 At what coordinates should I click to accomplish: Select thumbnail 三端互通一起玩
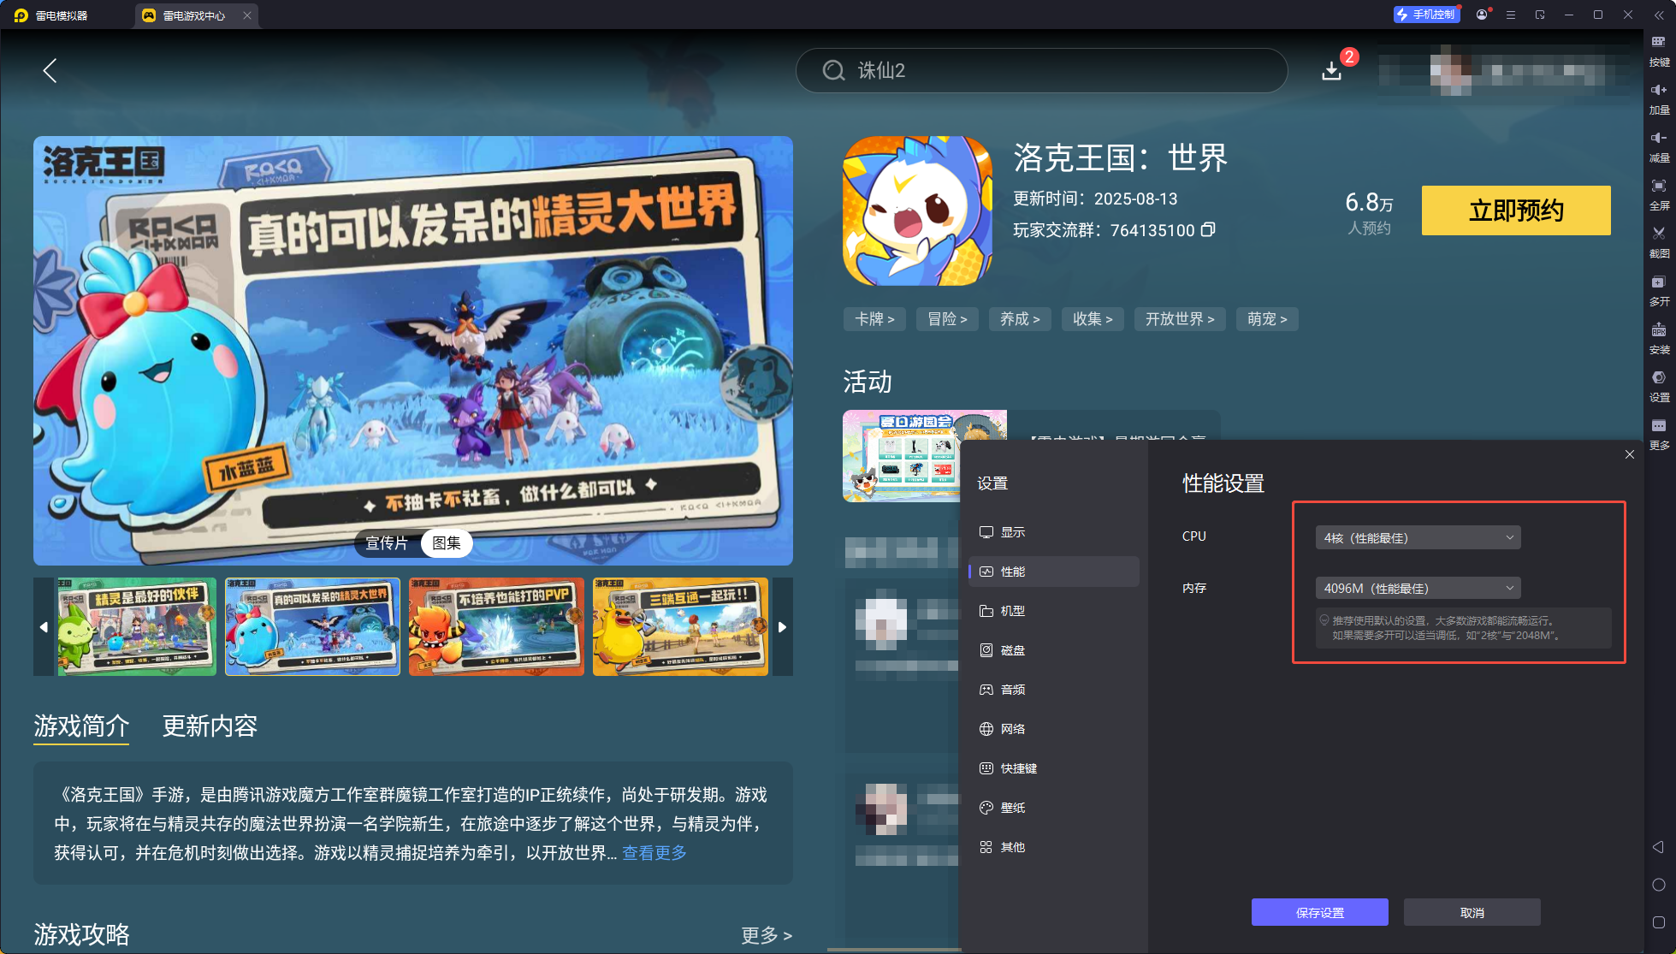pos(680,627)
